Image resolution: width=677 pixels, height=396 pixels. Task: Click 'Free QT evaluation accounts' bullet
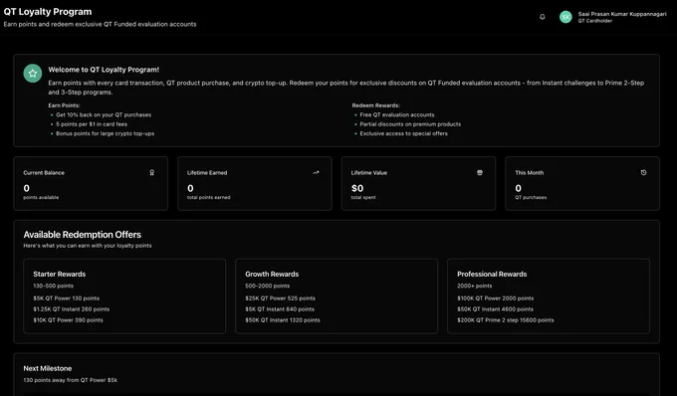pyautogui.click(x=397, y=114)
